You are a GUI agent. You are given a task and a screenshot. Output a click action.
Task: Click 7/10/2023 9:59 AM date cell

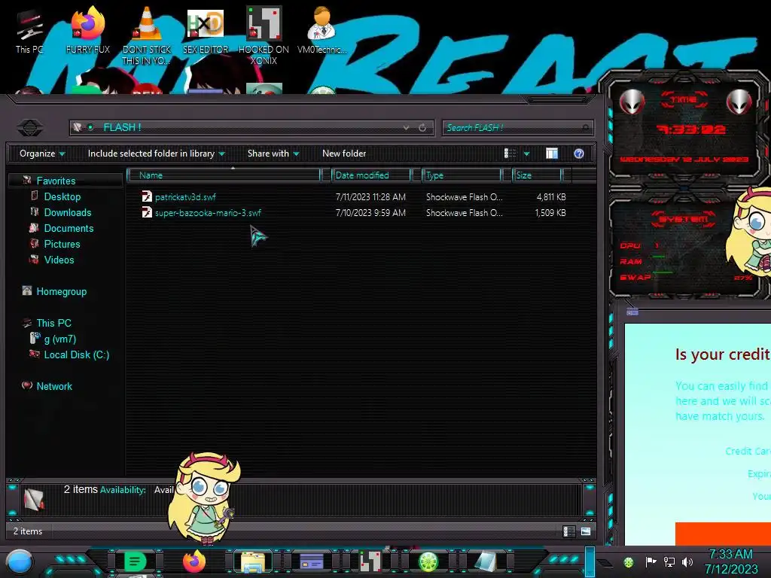point(370,213)
